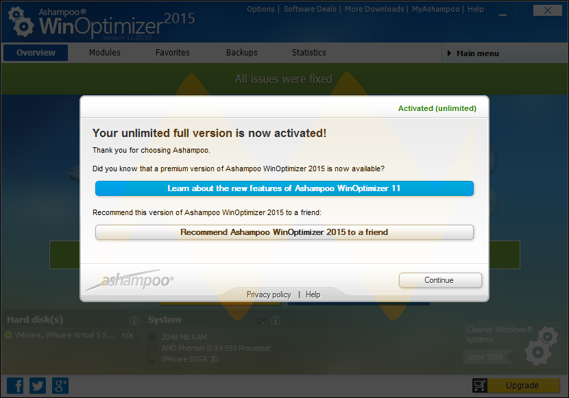Click the "since 1999" label
Screen dimensions: 569x398
(485, 357)
